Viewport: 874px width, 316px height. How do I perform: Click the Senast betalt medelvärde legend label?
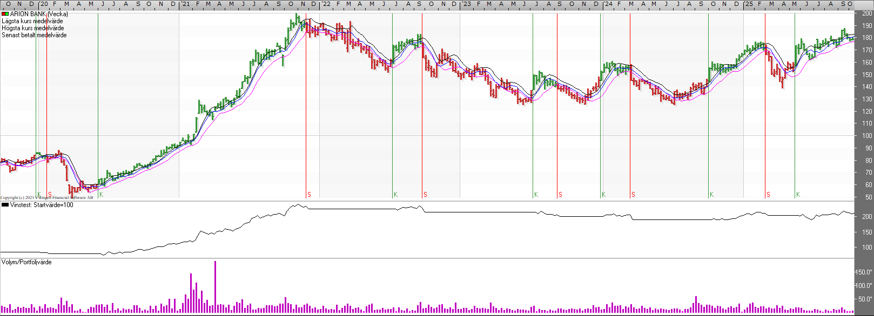tap(34, 35)
